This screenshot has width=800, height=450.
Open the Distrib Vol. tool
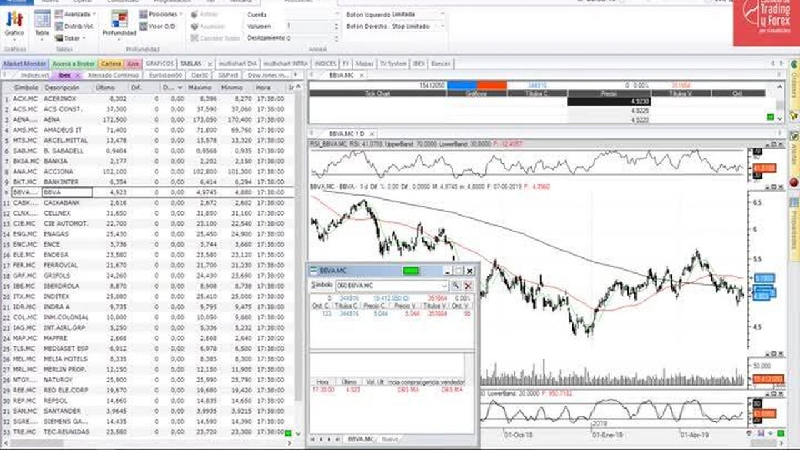(x=74, y=26)
